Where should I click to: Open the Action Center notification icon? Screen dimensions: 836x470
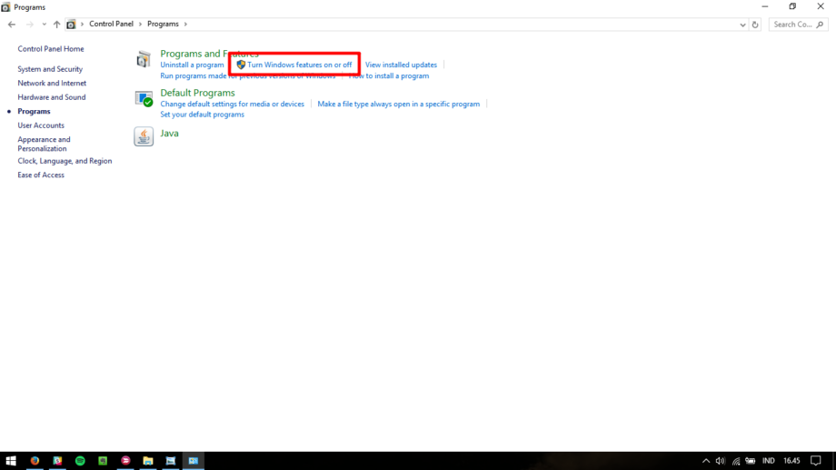[816, 461]
